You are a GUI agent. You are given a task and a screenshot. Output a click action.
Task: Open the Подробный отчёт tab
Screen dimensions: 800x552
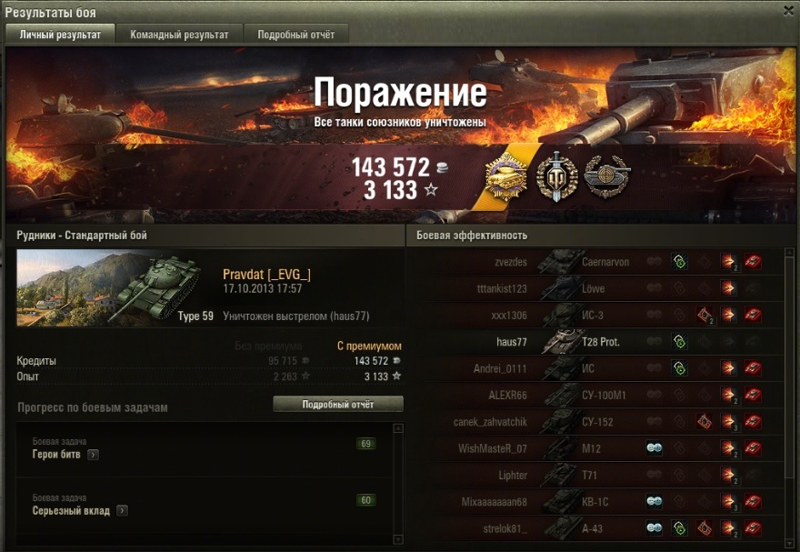[x=296, y=35]
